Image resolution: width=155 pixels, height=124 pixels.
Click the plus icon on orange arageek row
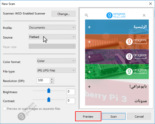(89, 42)
